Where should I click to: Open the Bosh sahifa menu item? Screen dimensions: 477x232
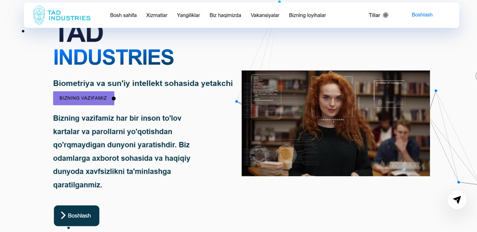[x=123, y=15]
